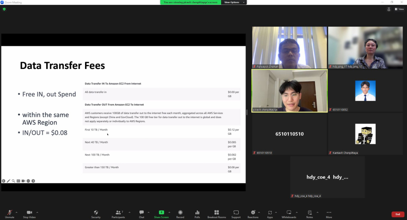Open the Notes panel

[x=309, y=214]
